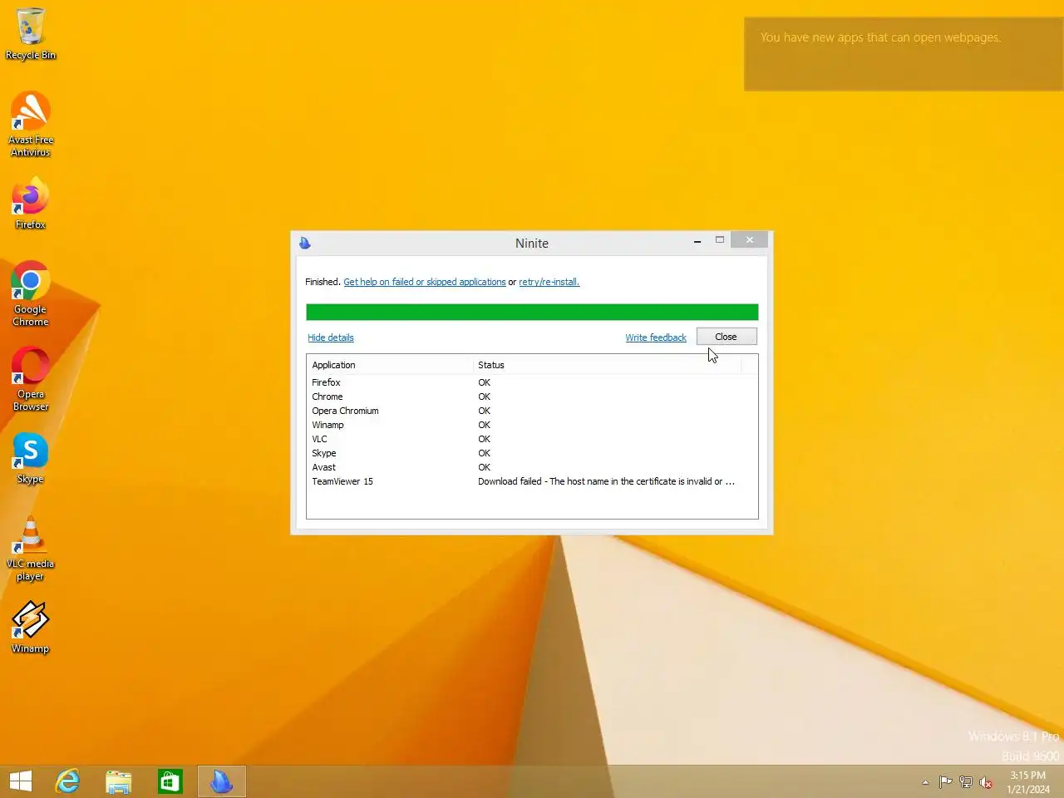Click the Ninite taskbar button
This screenshot has height=798, width=1064.
click(x=222, y=781)
